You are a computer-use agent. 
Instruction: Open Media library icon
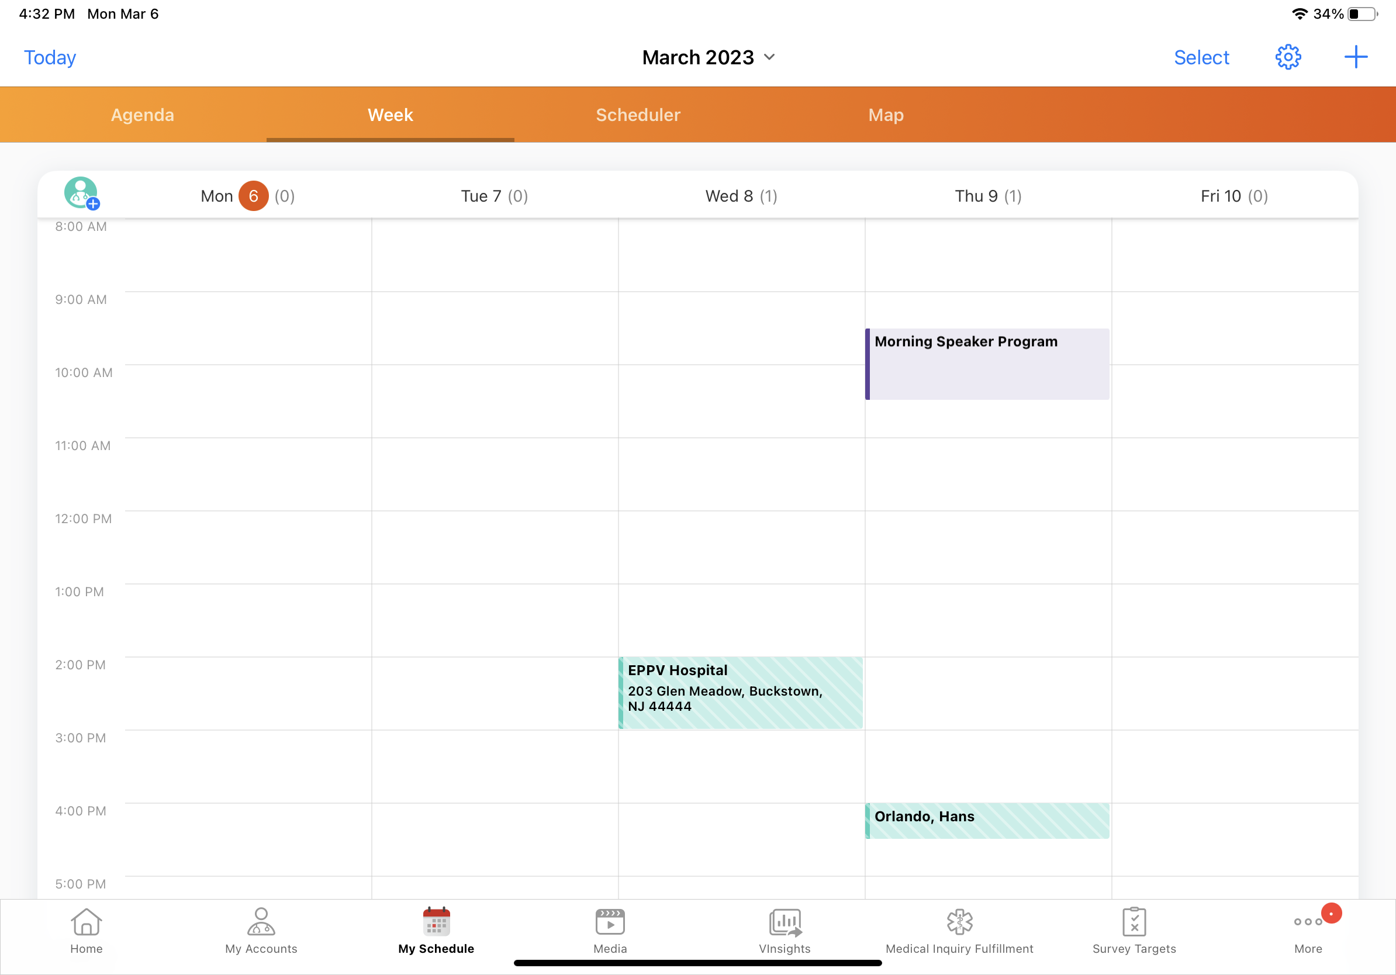(x=610, y=931)
